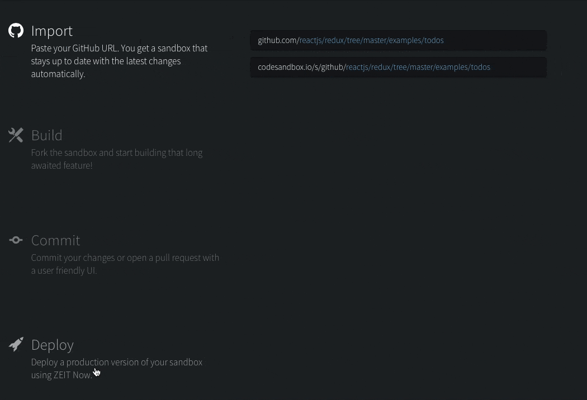Screen dimensions: 587x400
Task: Select the rocket icon beside Deploy
Action: [16, 344]
